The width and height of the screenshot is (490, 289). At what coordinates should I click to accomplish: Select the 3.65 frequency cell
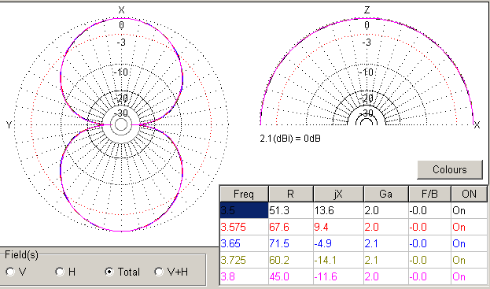[244, 243]
